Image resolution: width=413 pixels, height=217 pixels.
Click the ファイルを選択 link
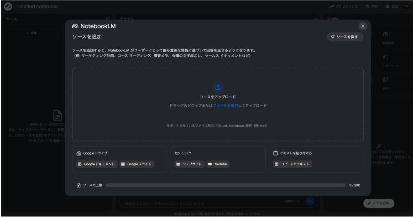click(x=225, y=106)
